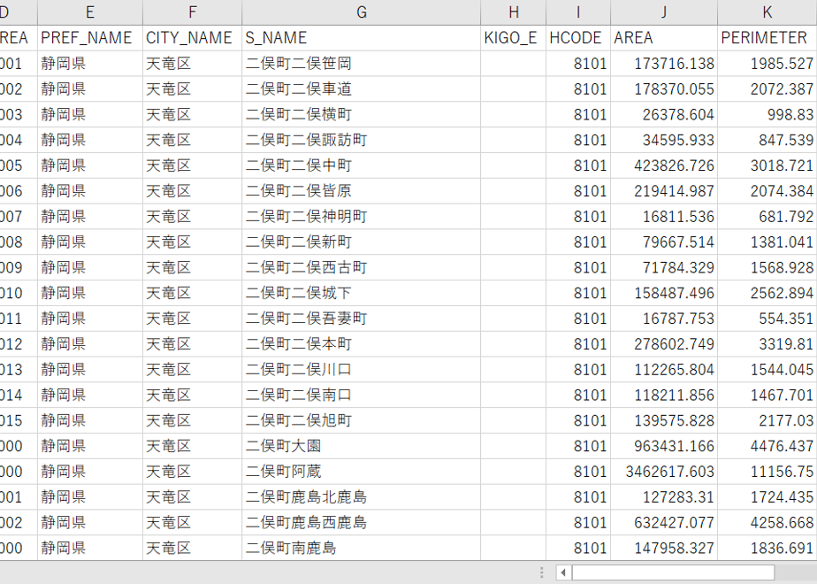This screenshot has height=584, width=817.
Task: Click AREA value 178370.055
Action: [664, 89]
